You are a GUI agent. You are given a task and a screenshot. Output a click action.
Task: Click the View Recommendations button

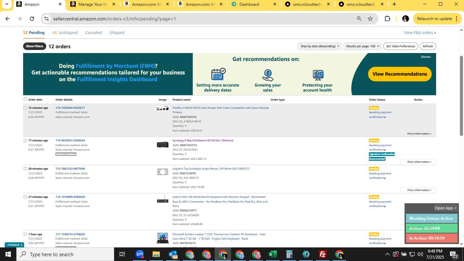click(399, 74)
